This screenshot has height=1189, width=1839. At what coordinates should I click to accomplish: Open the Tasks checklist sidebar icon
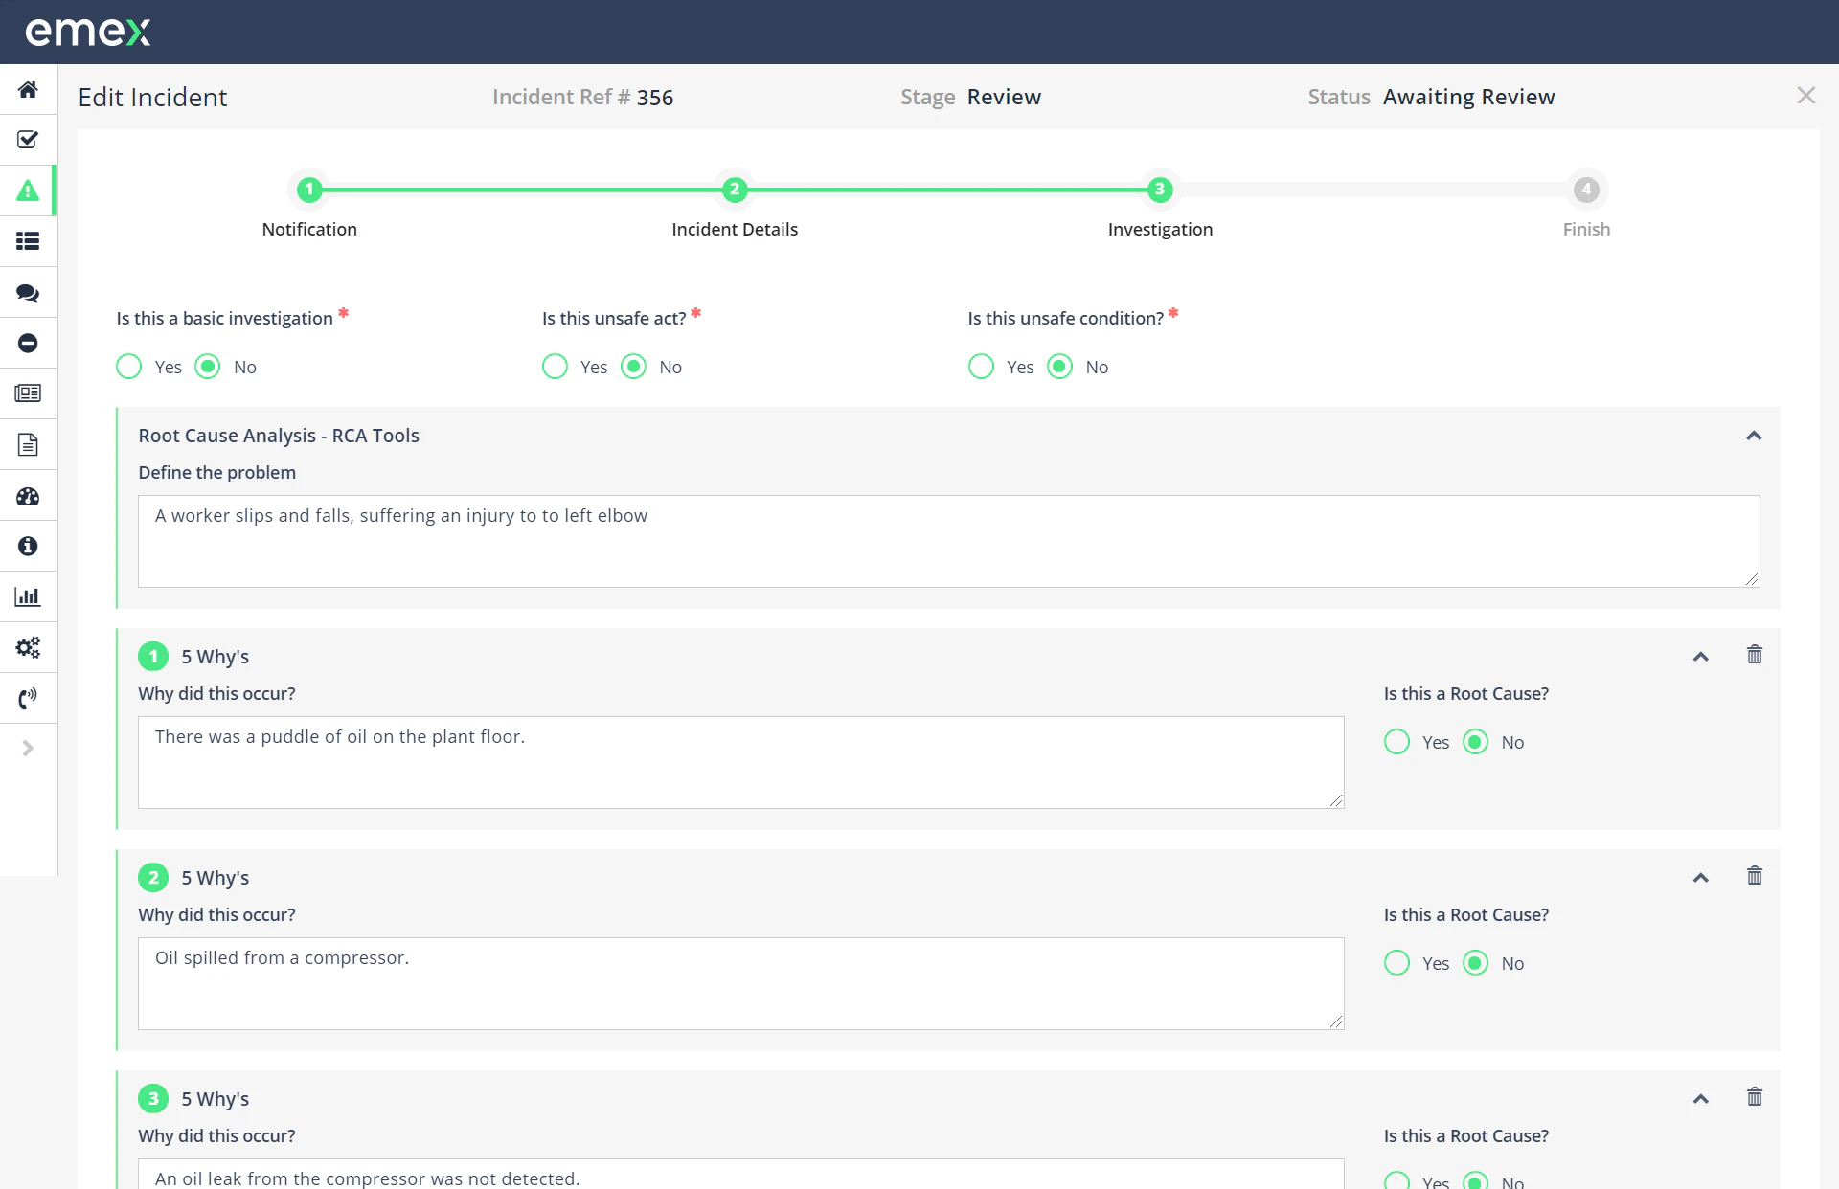(28, 140)
